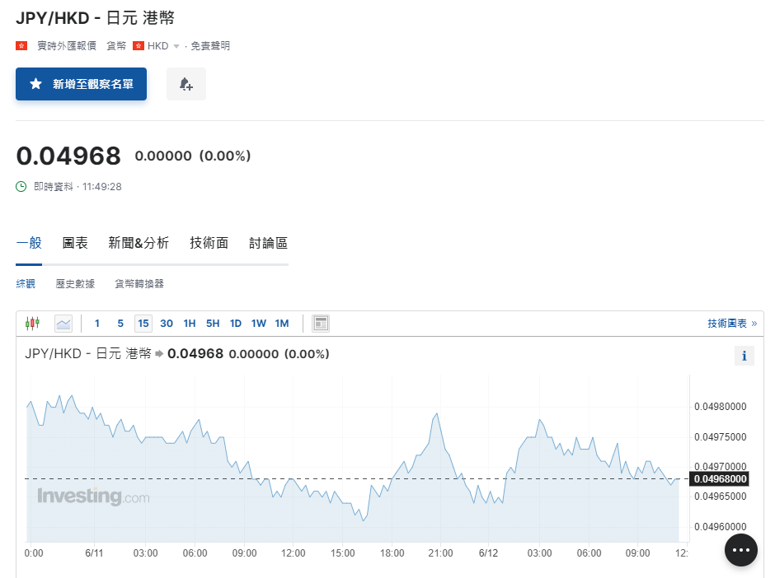Click the clock icon beside real-time data
The height and width of the screenshot is (578, 775).
(21, 187)
